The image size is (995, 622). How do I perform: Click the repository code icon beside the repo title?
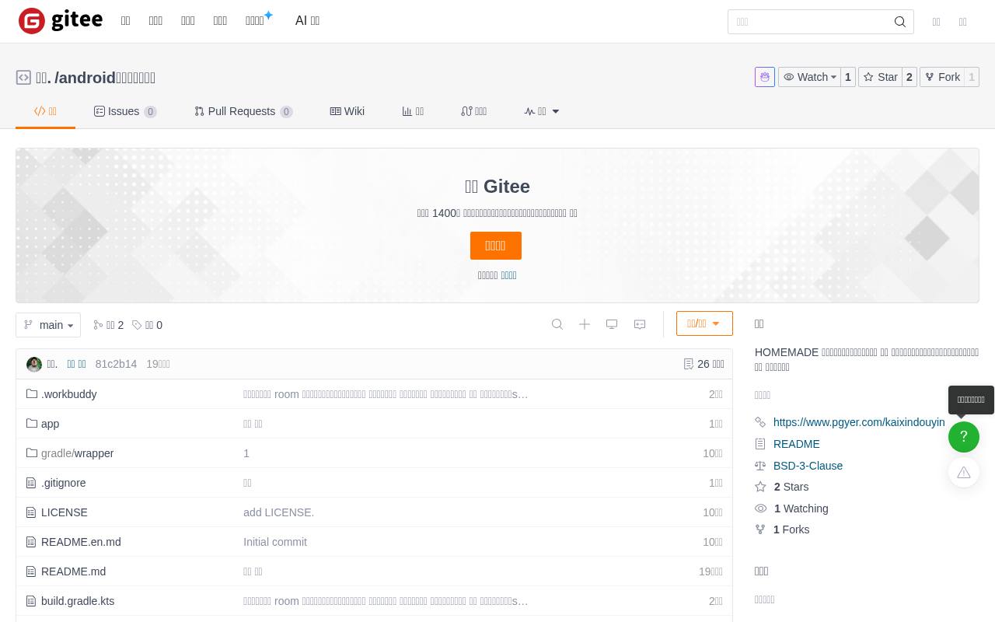[23, 78]
